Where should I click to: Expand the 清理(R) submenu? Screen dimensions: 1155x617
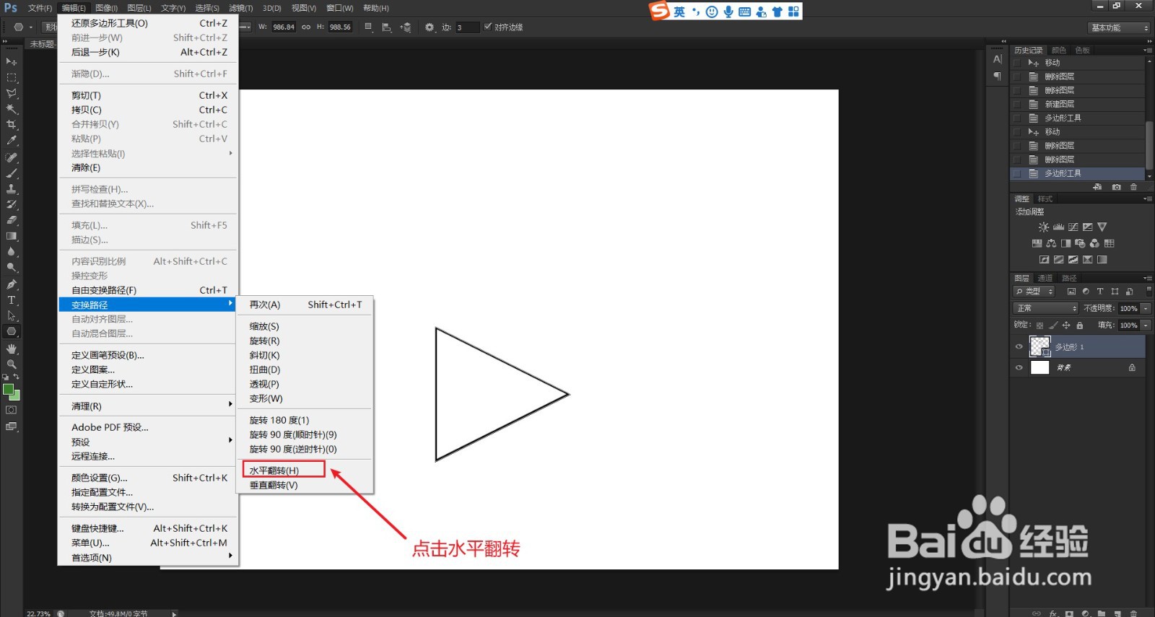(148, 406)
